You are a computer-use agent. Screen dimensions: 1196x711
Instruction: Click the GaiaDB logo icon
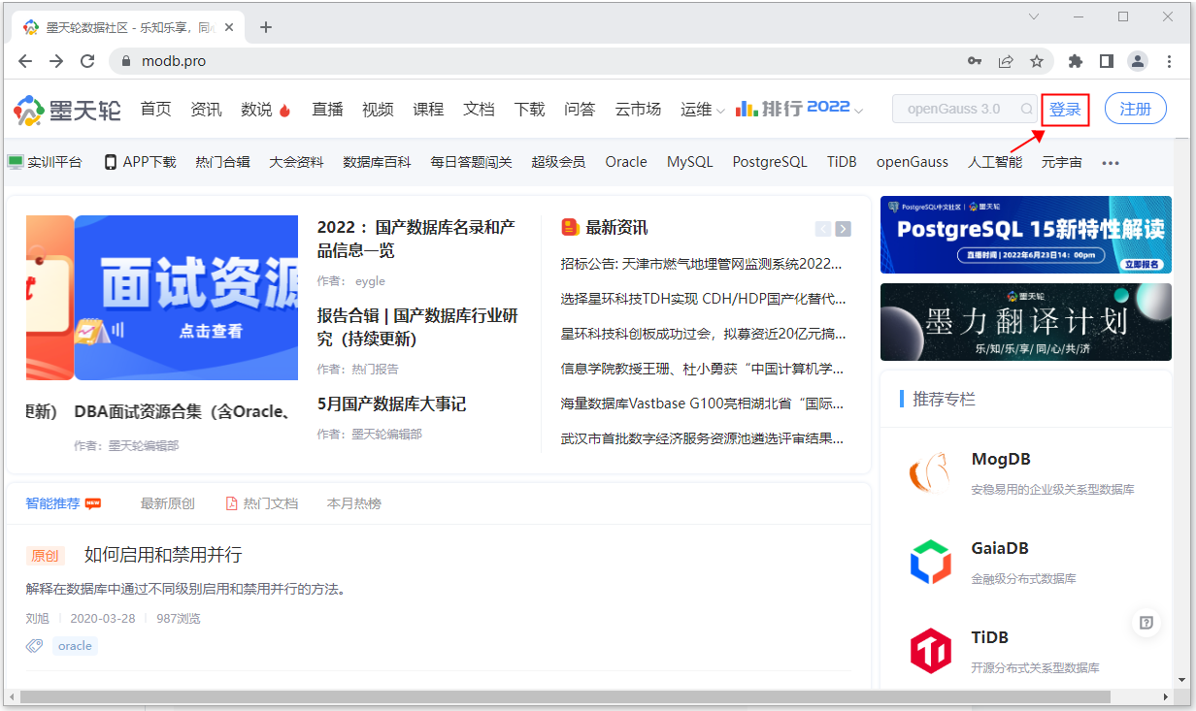[x=930, y=562]
